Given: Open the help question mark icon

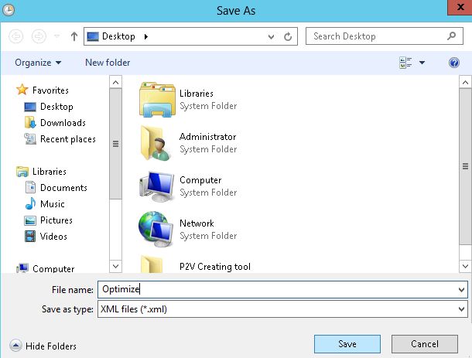Looking at the screenshot, I should (454, 63).
